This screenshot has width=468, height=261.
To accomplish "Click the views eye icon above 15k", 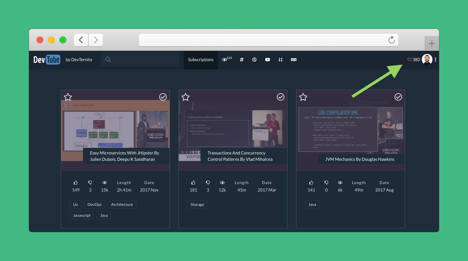I will tap(105, 183).
